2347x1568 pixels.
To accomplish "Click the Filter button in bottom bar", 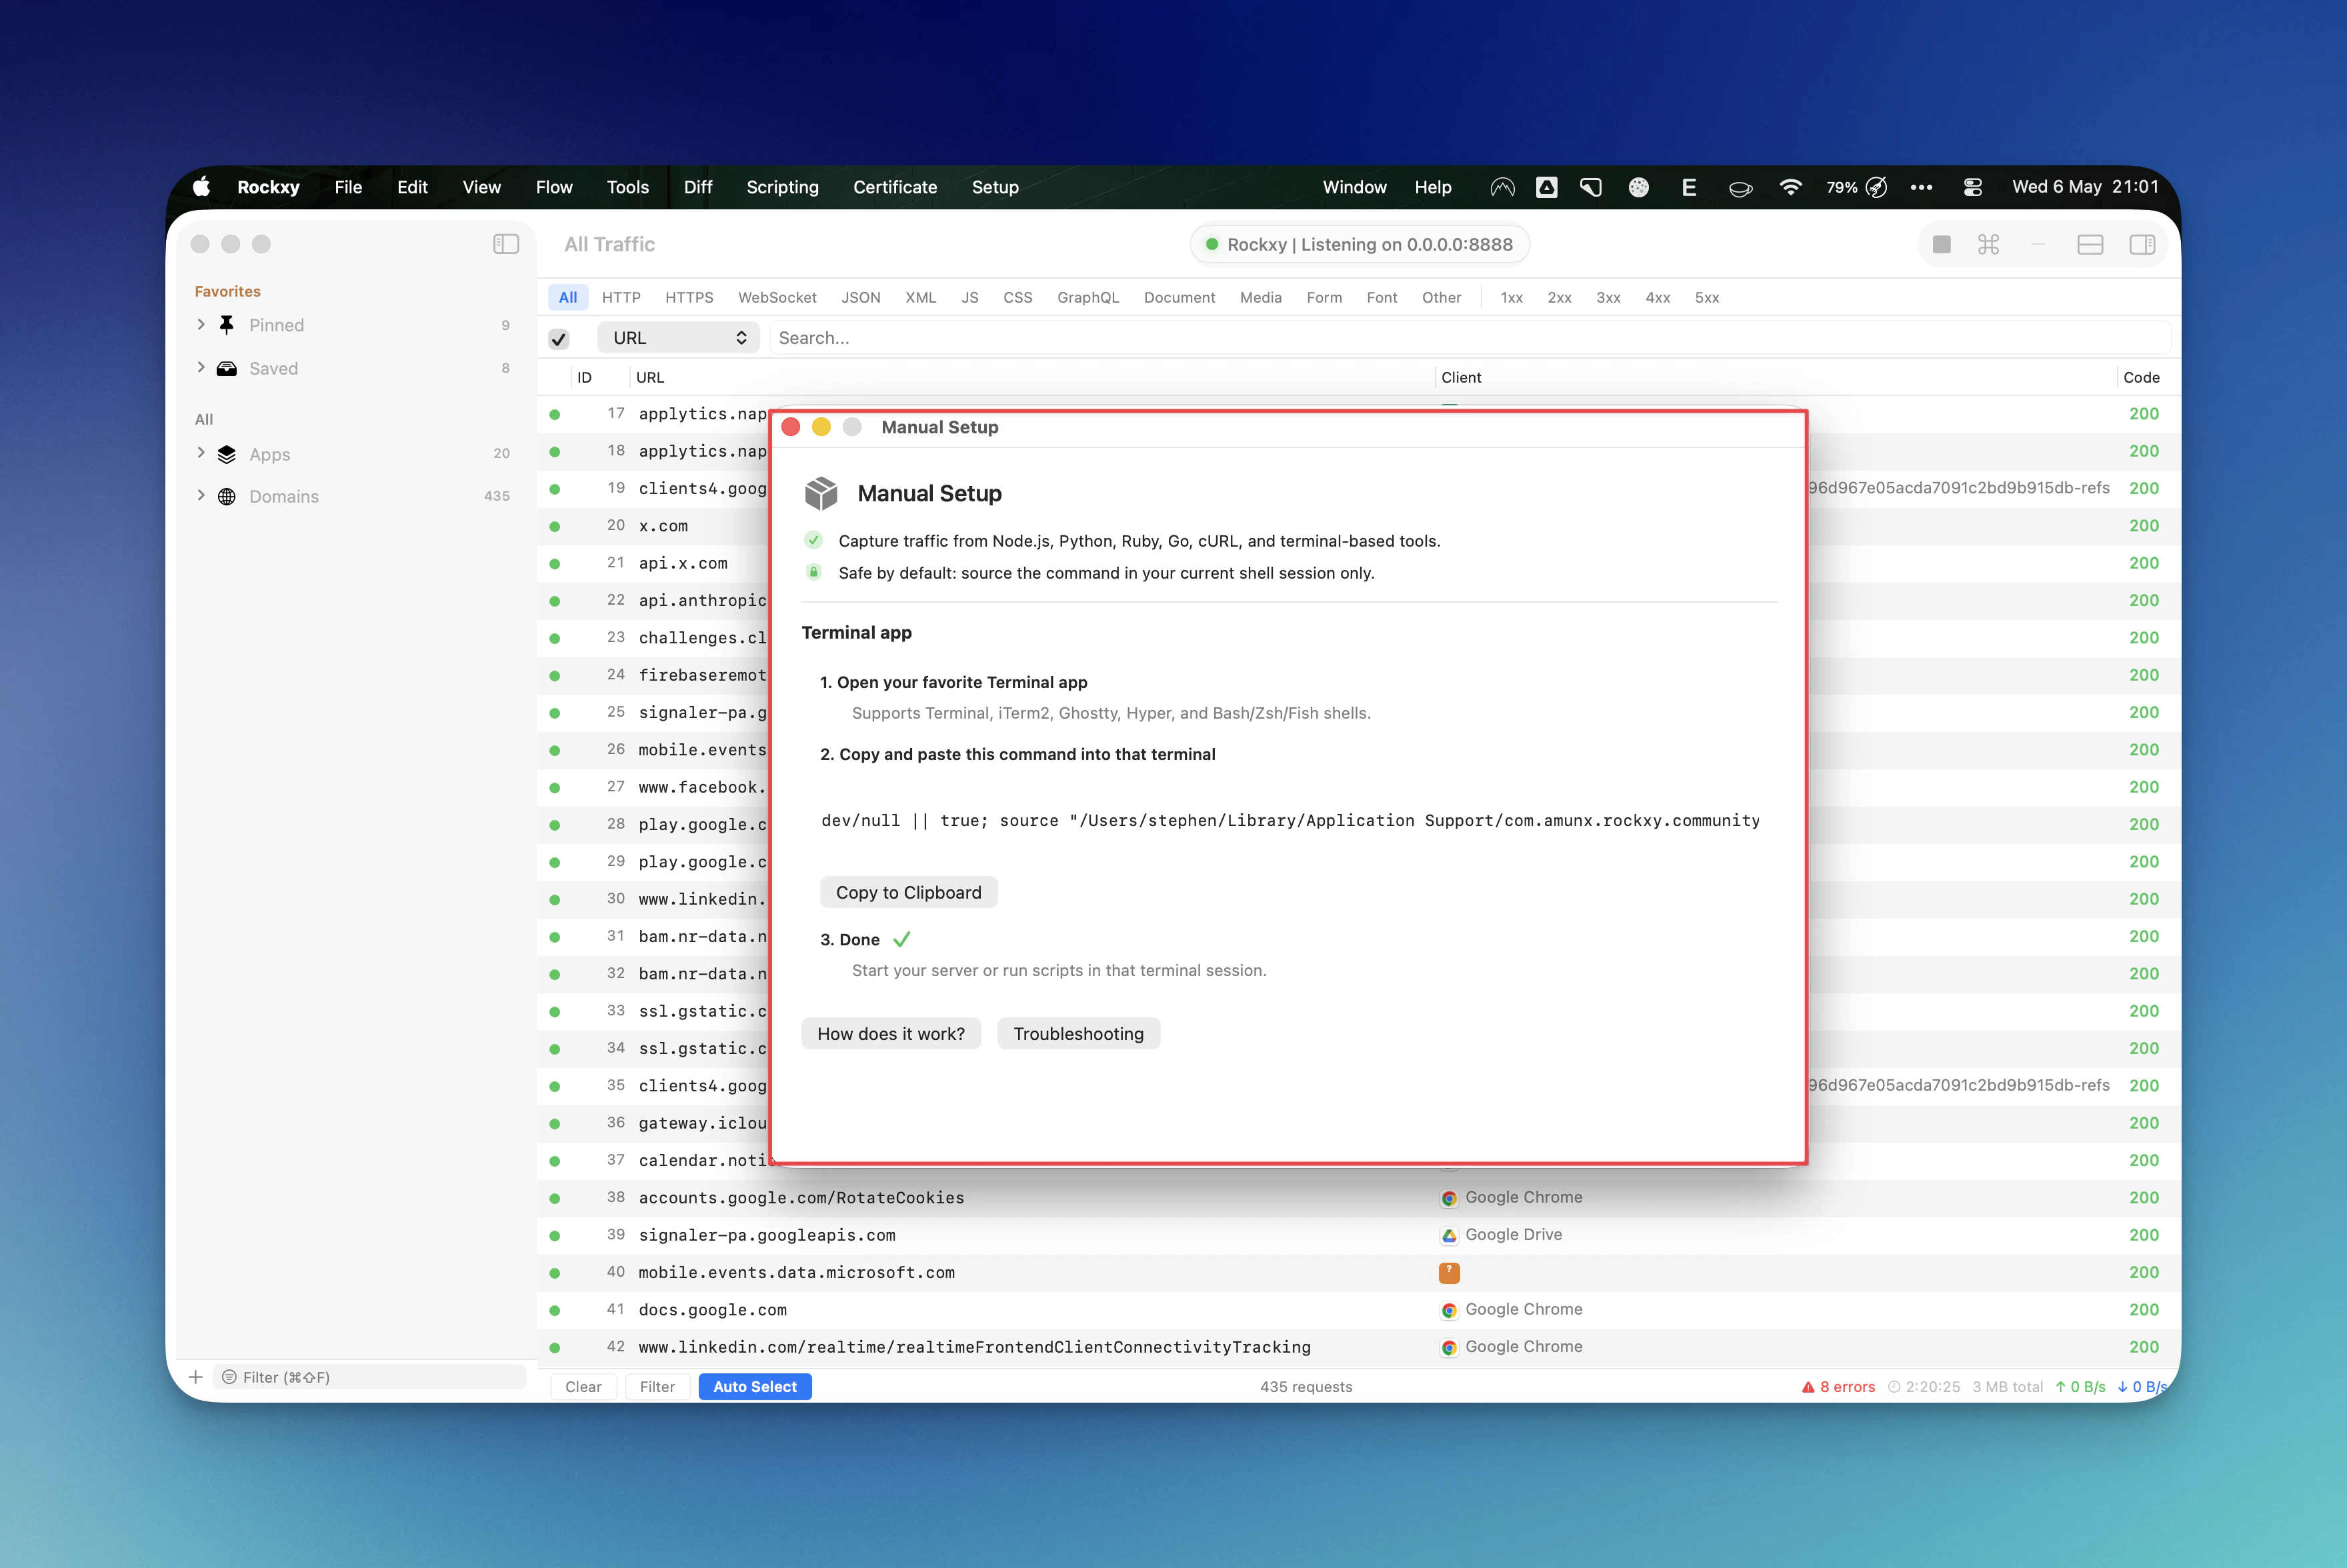I will [x=657, y=1387].
